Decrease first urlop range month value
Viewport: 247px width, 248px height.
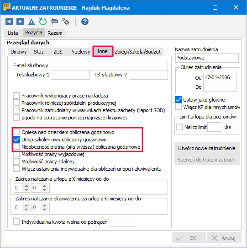pyautogui.click(x=26, y=189)
